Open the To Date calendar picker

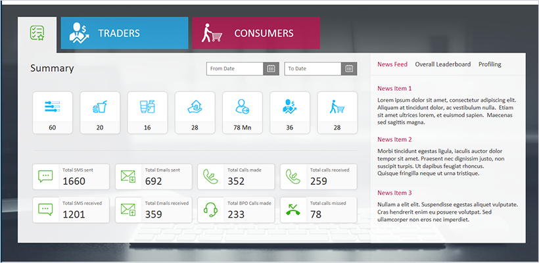tap(350, 69)
